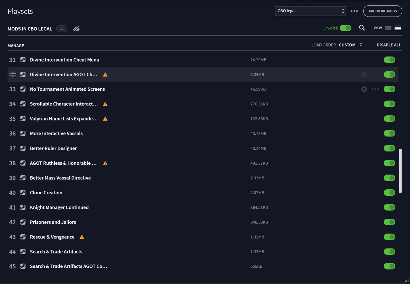This screenshot has height=284, width=410.
Task: Open the search mods magnifier icon
Action: (362, 28)
